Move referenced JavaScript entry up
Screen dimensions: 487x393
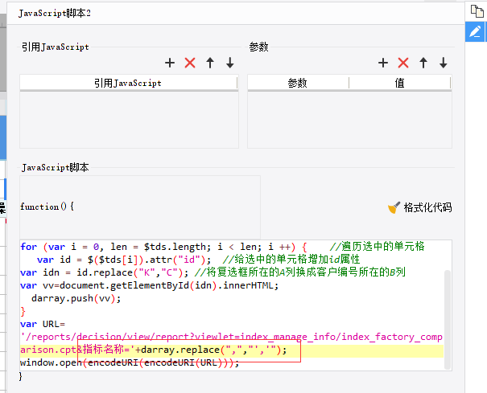click(x=210, y=63)
